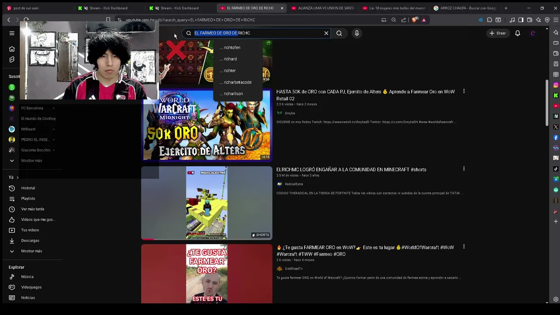The image size is (560, 315).
Task: Open Brave Shields lion icon
Action: point(414,20)
